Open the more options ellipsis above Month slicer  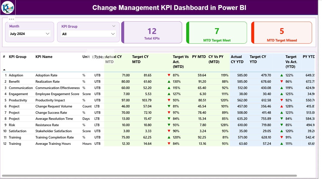click(x=12, y=19)
